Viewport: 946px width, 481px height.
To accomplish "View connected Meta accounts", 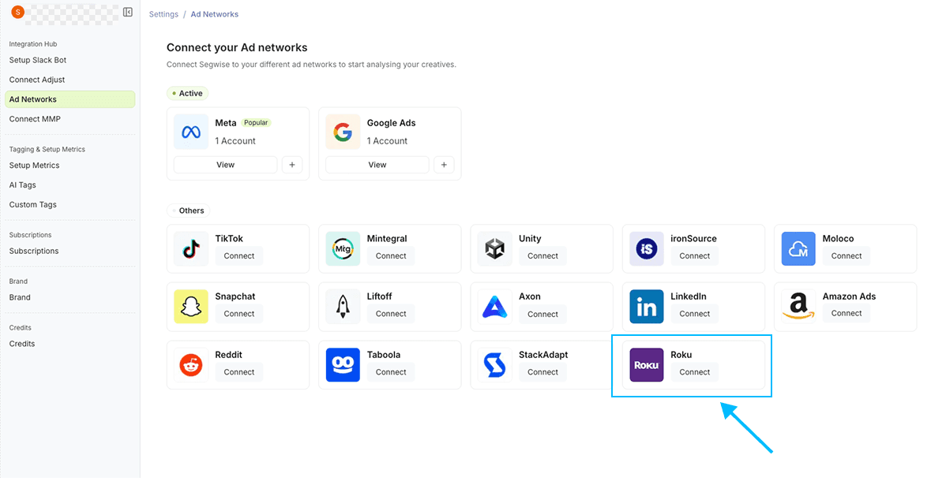I will pyautogui.click(x=226, y=165).
